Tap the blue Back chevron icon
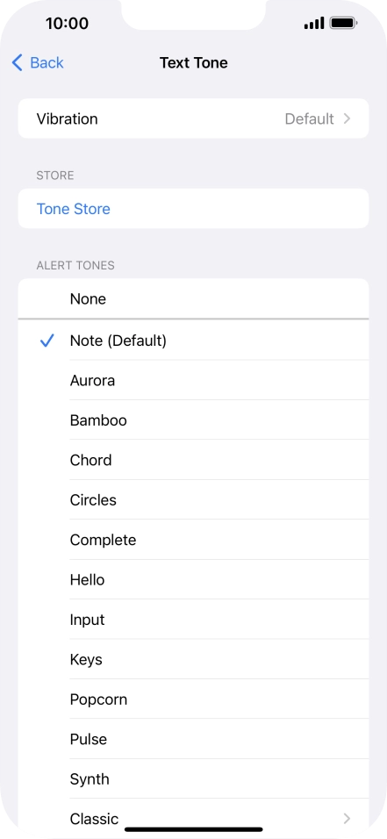This screenshot has width=387, height=839. [x=18, y=62]
